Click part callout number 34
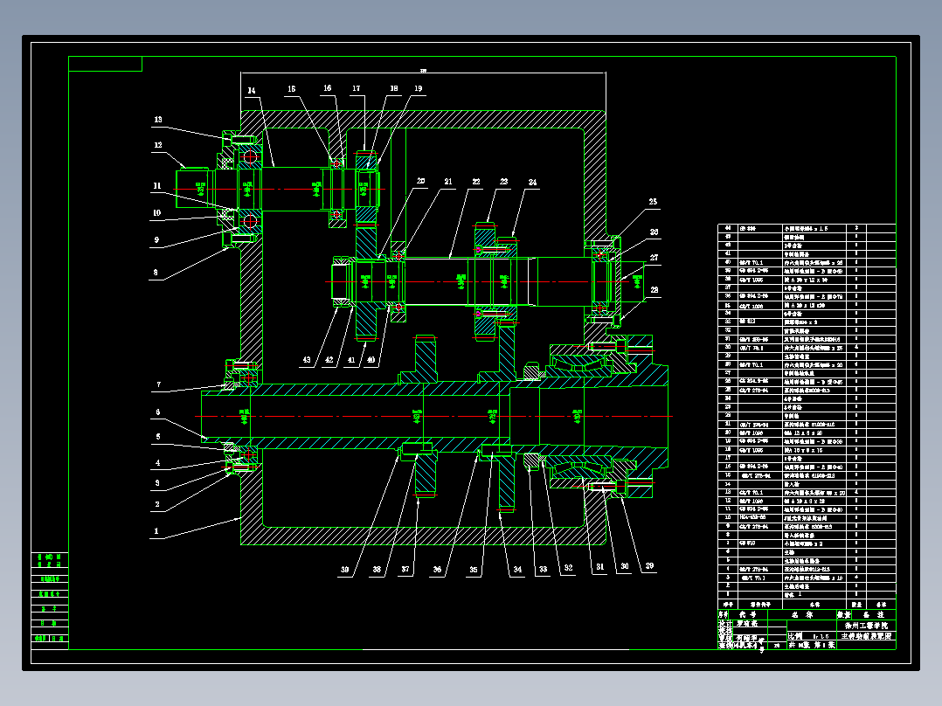The width and height of the screenshot is (942, 706). [518, 570]
